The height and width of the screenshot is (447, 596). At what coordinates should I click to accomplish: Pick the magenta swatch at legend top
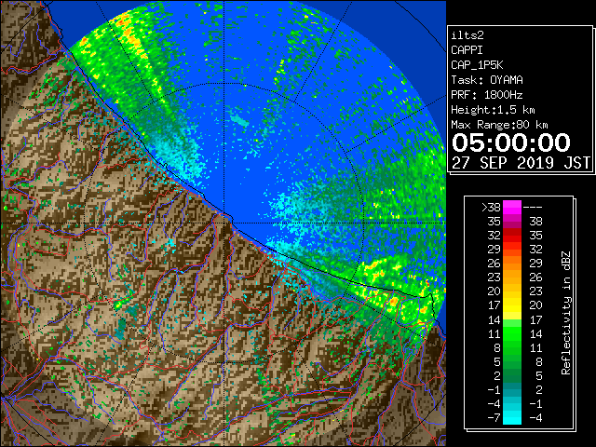(512, 207)
